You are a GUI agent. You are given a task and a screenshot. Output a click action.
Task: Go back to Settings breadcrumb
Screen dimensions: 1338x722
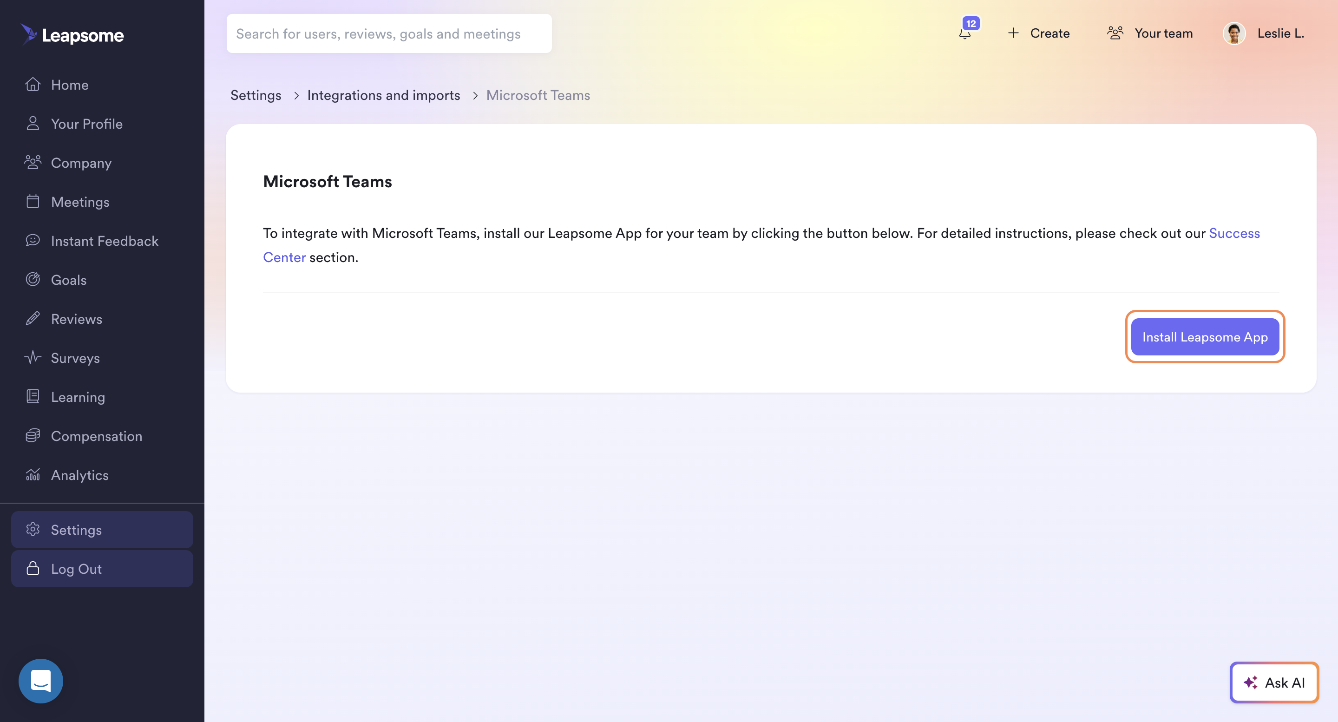[256, 95]
